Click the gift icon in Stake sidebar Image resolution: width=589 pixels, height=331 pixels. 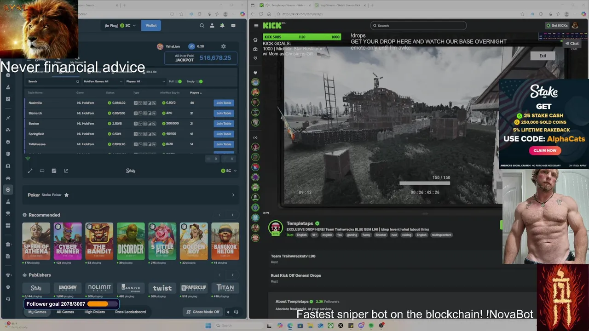[x=8, y=244]
